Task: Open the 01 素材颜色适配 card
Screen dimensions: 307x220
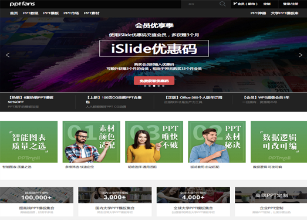Action: click(x=91, y=142)
